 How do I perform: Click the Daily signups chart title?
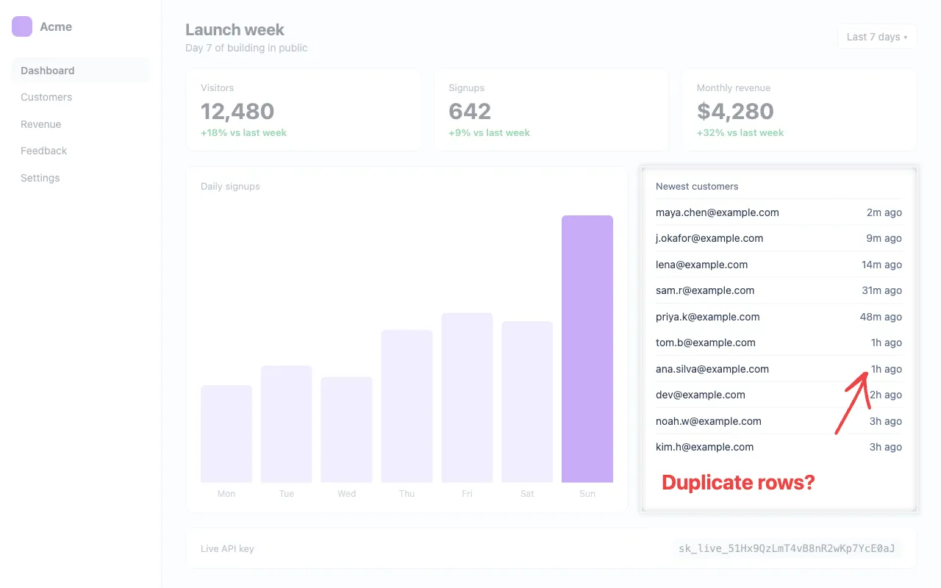(230, 187)
